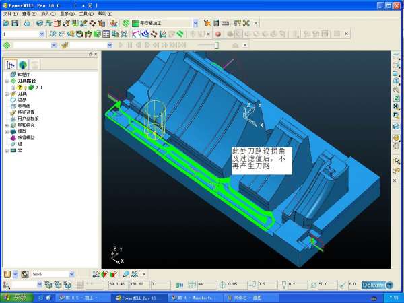Click the 开始 Start button
The height and width of the screenshot is (303, 404).
pyautogui.click(x=15, y=297)
